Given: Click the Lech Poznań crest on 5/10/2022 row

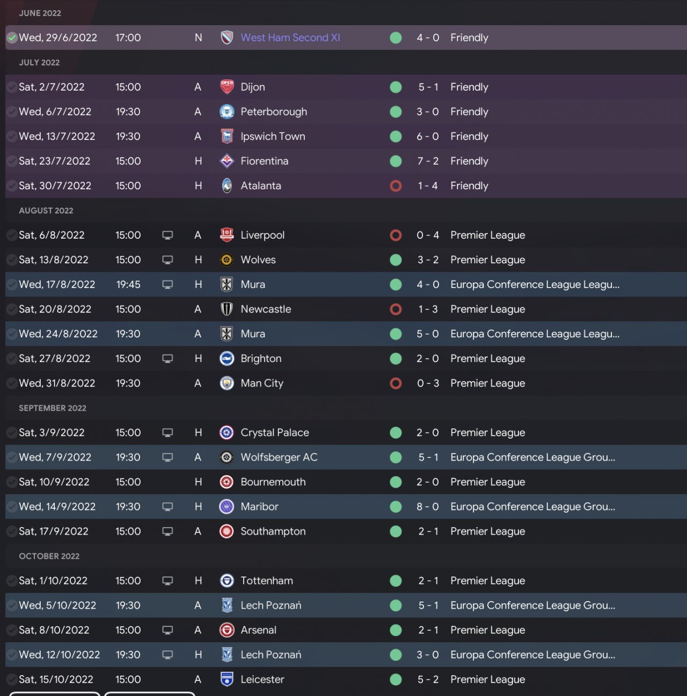Looking at the screenshot, I should point(227,605).
